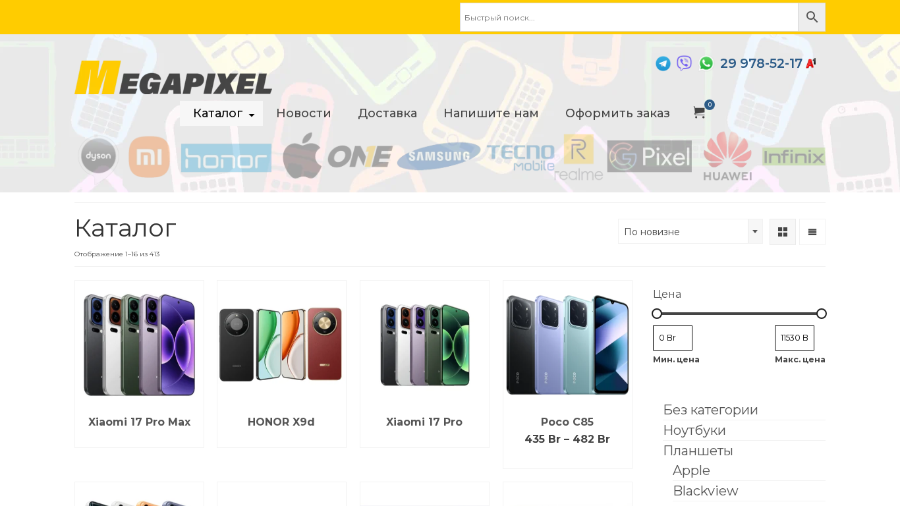Go to Оформить заказ page

[x=617, y=113]
